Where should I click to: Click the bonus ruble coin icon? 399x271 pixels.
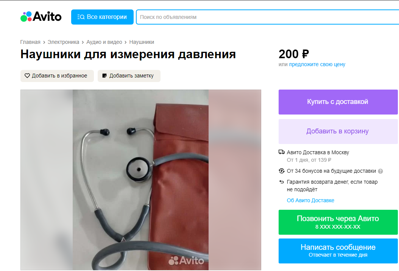pyautogui.click(x=281, y=171)
